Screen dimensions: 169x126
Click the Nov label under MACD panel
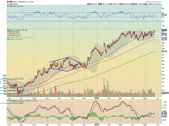coord(73,125)
